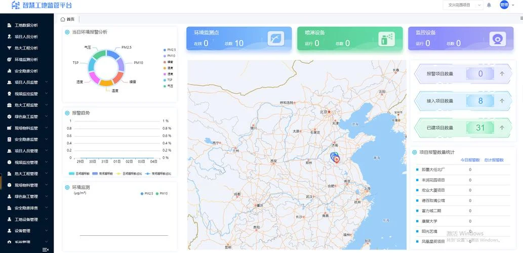The width and height of the screenshot is (523, 253).
Task: Click the 报警项目数量 stat card
Action: click(463, 74)
